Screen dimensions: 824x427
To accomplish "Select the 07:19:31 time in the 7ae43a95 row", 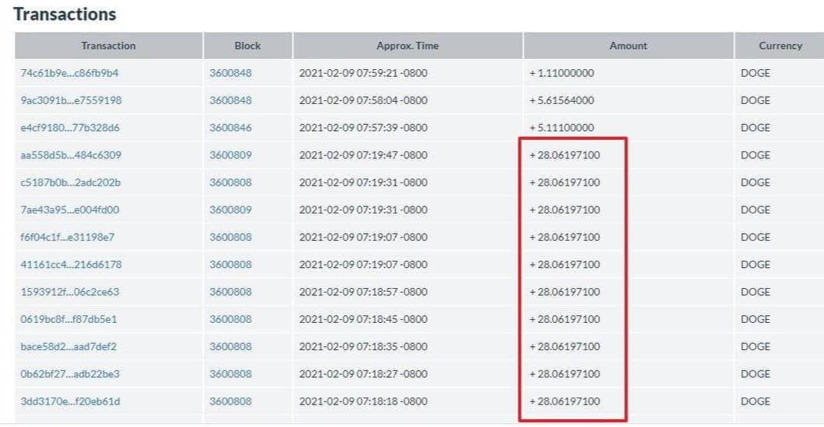I will [x=363, y=210].
